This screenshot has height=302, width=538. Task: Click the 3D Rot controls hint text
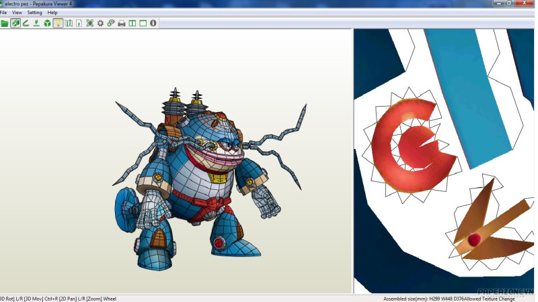pyautogui.click(x=58, y=299)
